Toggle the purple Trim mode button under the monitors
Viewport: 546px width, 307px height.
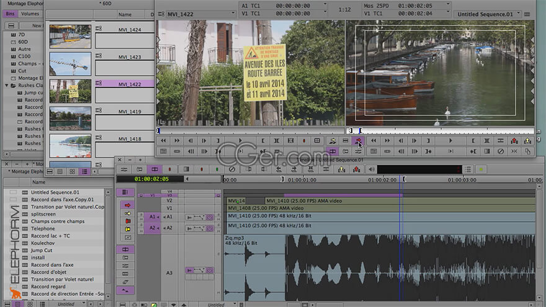[333, 151]
